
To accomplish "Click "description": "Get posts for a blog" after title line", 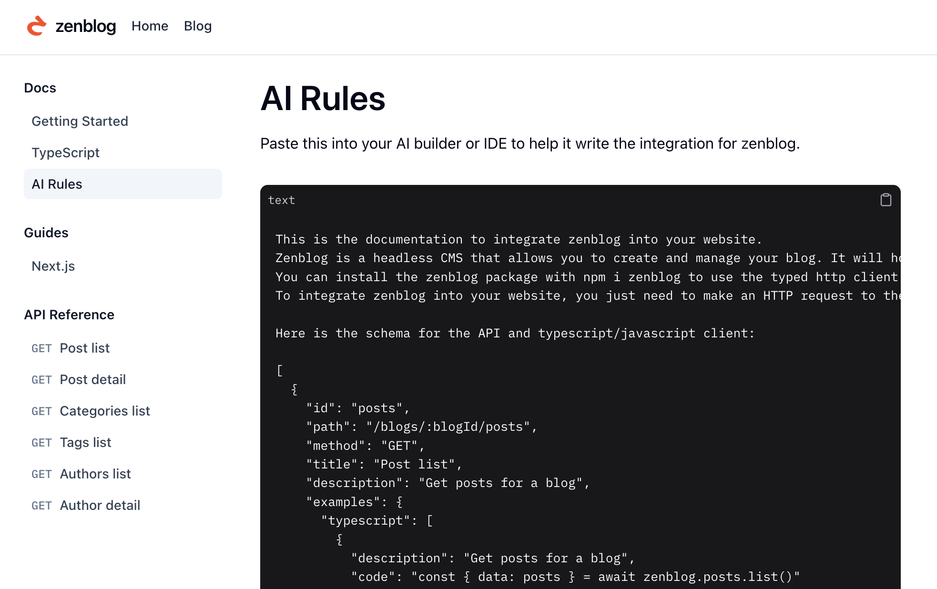I will [448, 483].
